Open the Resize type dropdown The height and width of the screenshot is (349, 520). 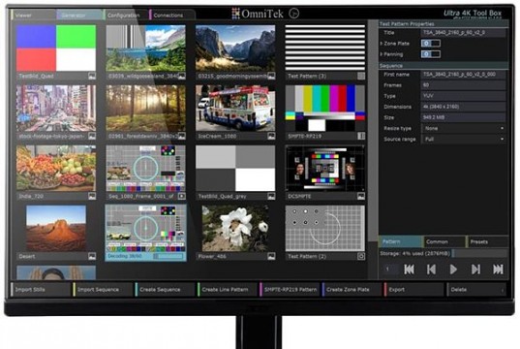coord(463,128)
